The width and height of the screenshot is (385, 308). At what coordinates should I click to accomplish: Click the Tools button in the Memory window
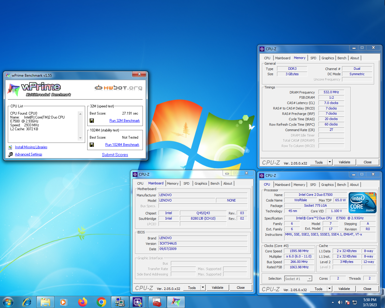click(x=319, y=162)
